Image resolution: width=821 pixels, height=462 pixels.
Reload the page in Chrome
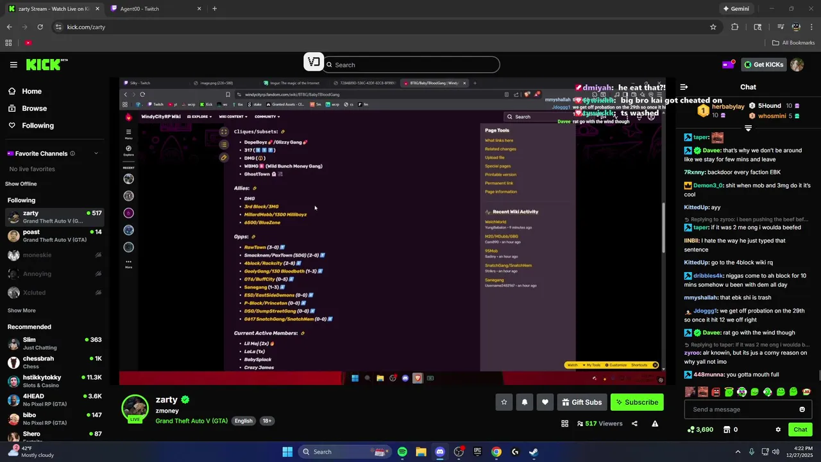click(x=40, y=27)
